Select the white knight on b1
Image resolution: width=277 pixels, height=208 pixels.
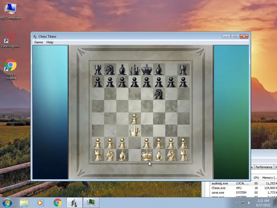click(x=110, y=155)
